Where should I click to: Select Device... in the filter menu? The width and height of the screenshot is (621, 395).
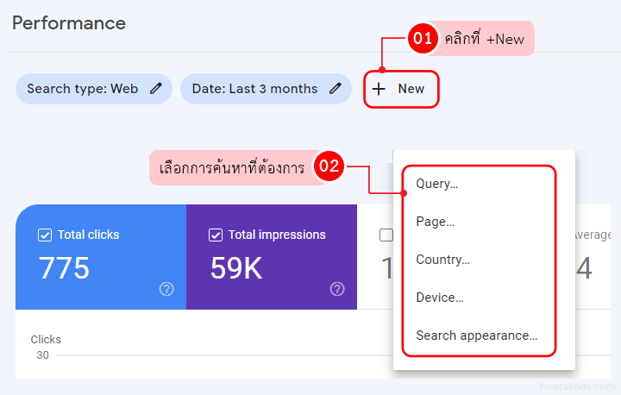click(x=439, y=298)
